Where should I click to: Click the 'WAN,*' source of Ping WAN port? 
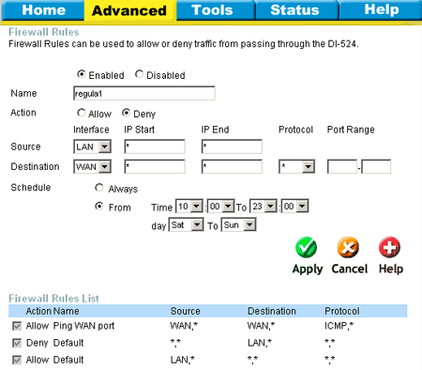coord(184,326)
